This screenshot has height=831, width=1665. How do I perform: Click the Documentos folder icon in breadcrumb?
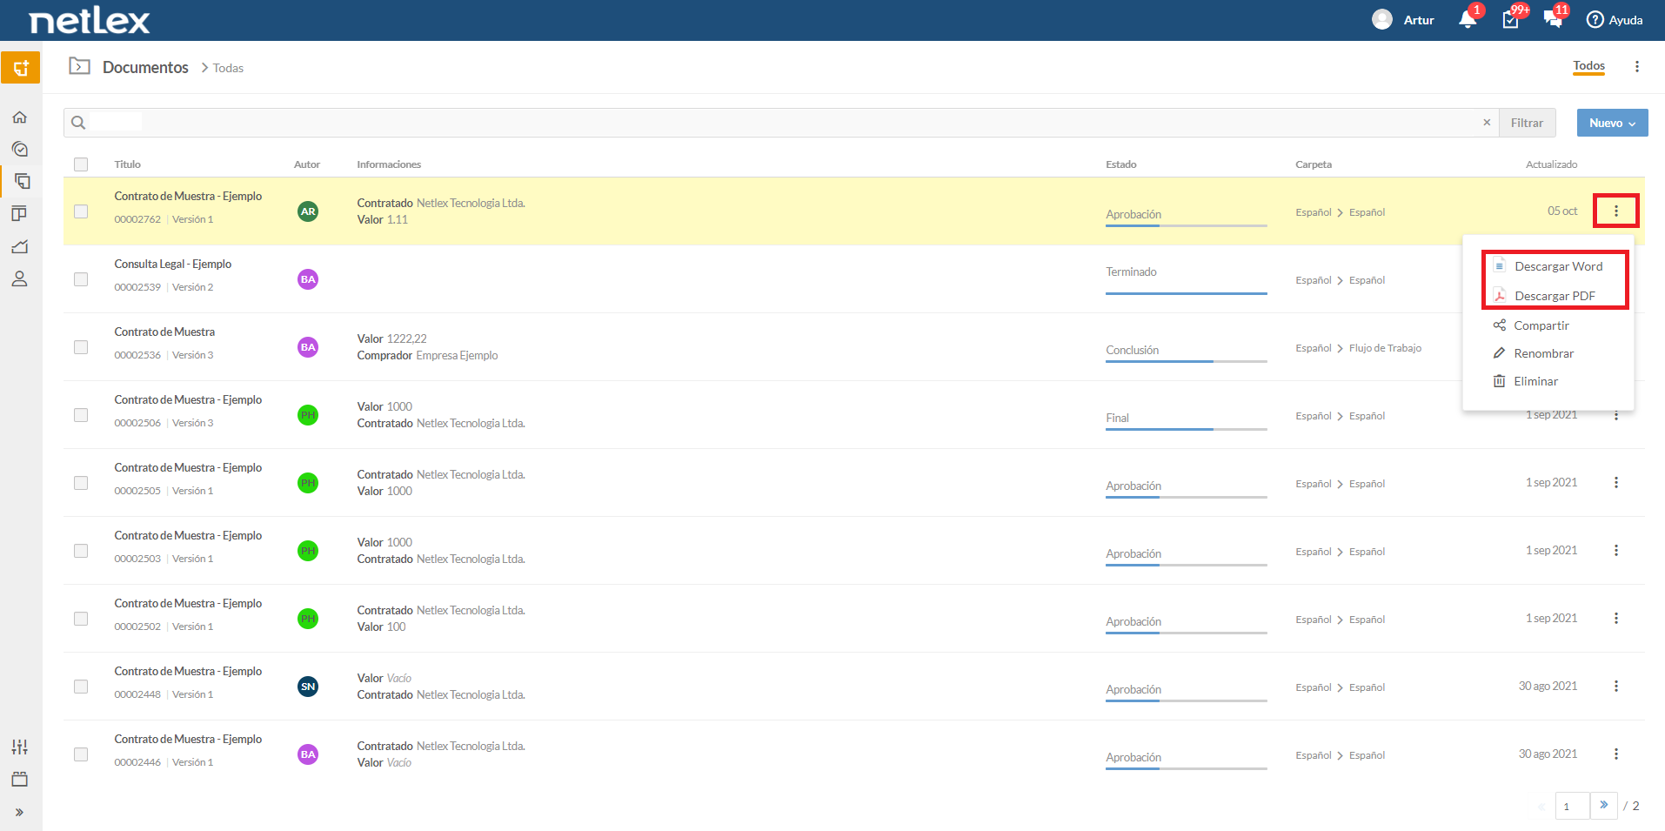coord(80,66)
